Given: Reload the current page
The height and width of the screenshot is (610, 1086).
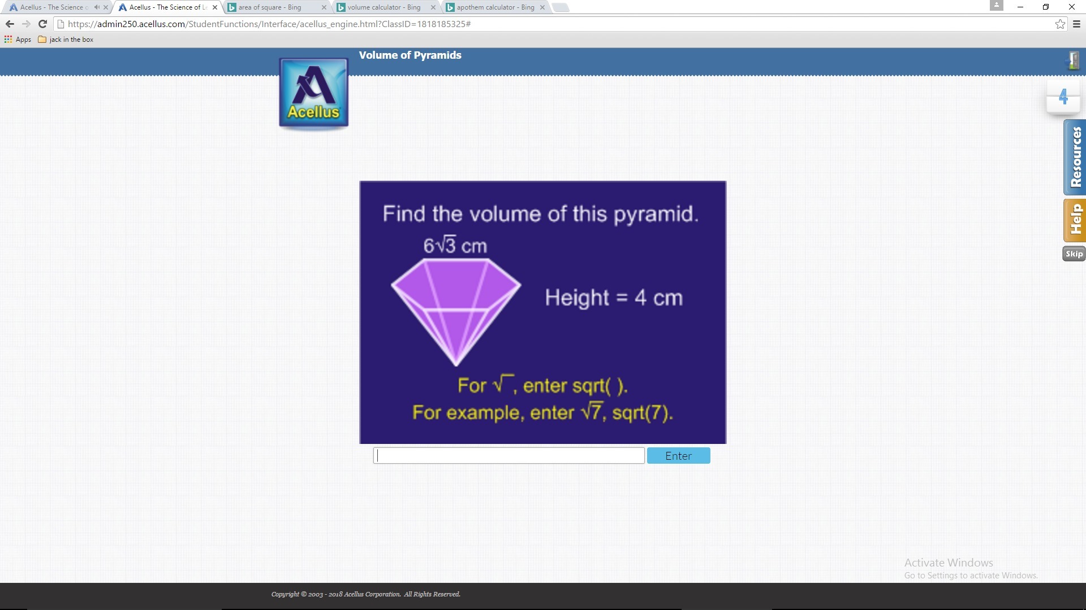Looking at the screenshot, I should (42, 24).
